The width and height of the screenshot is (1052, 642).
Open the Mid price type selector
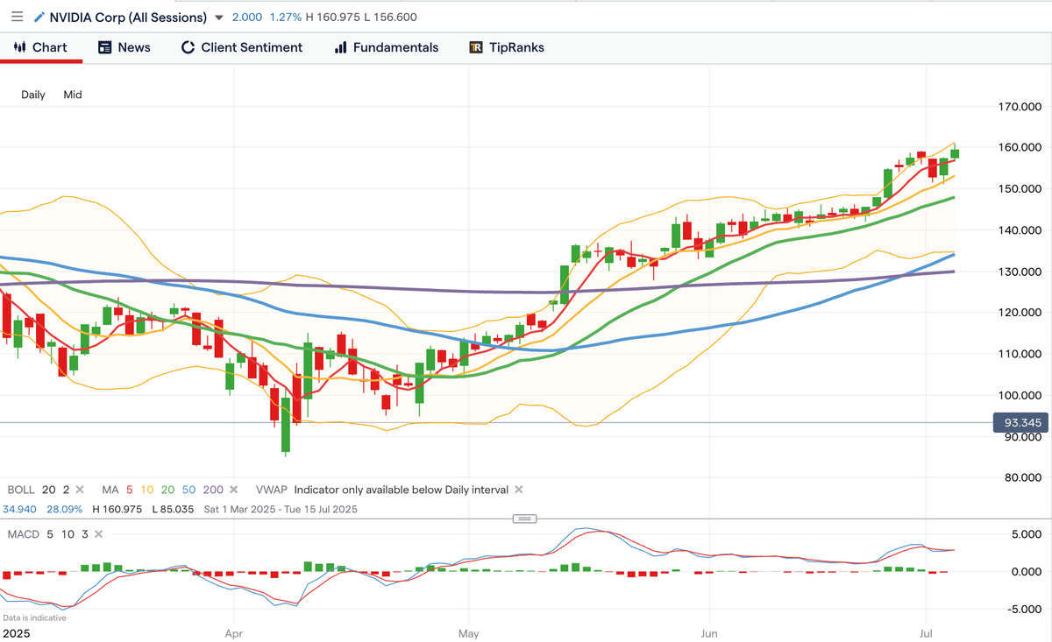[73, 95]
